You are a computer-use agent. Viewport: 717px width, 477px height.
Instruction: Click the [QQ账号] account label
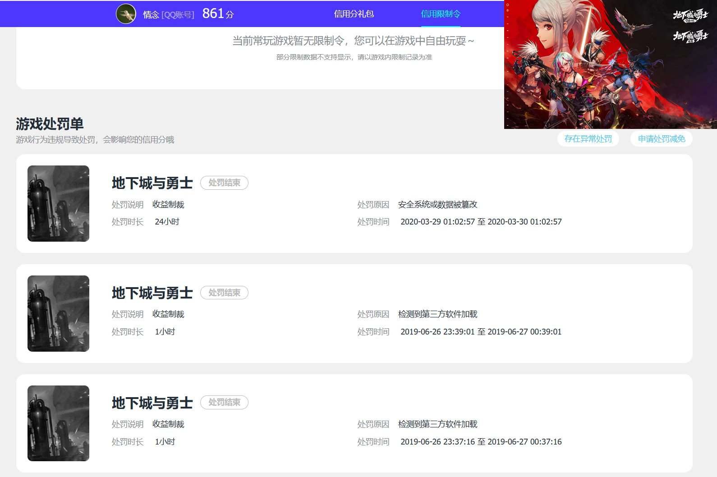pos(178,14)
